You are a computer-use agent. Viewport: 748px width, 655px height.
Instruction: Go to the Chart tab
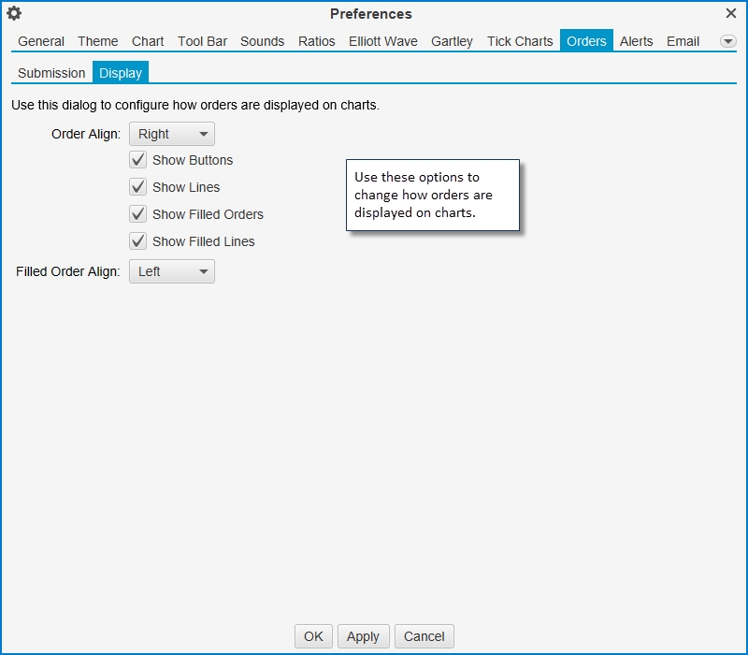[x=148, y=41]
